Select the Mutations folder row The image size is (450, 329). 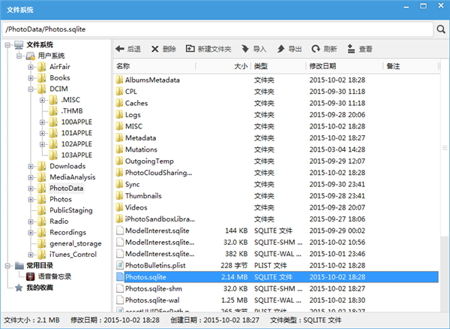pos(277,149)
